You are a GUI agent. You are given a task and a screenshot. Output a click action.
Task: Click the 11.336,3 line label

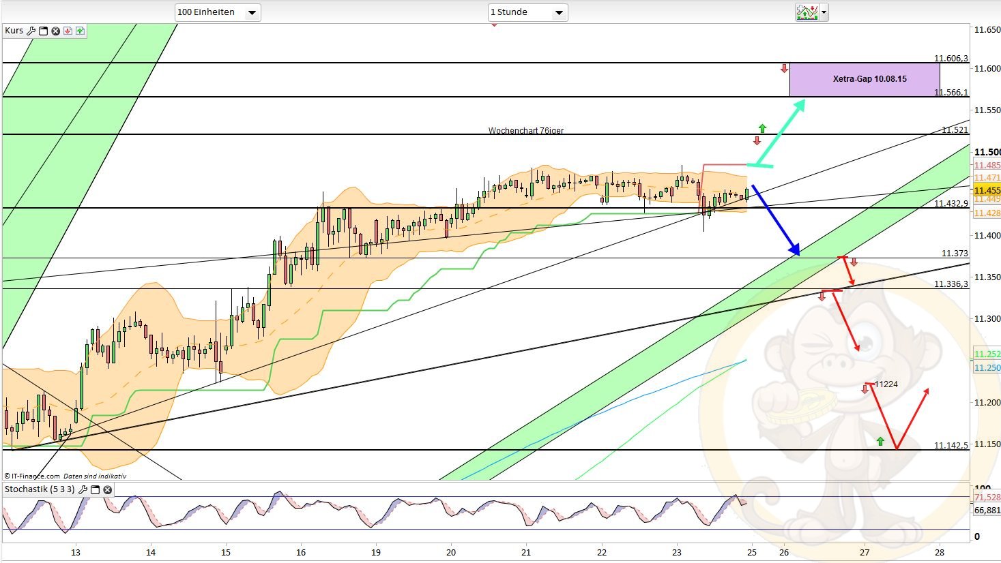(951, 284)
